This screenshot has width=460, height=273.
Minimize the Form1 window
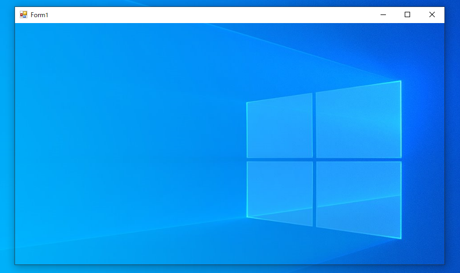click(x=383, y=14)
